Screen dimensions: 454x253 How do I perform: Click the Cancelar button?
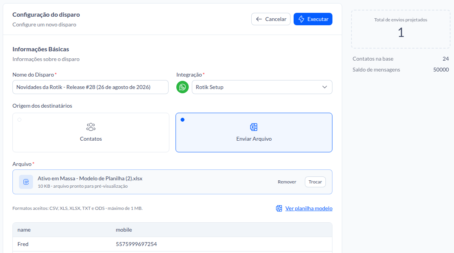pyautogui.click(x=271, y=19)
